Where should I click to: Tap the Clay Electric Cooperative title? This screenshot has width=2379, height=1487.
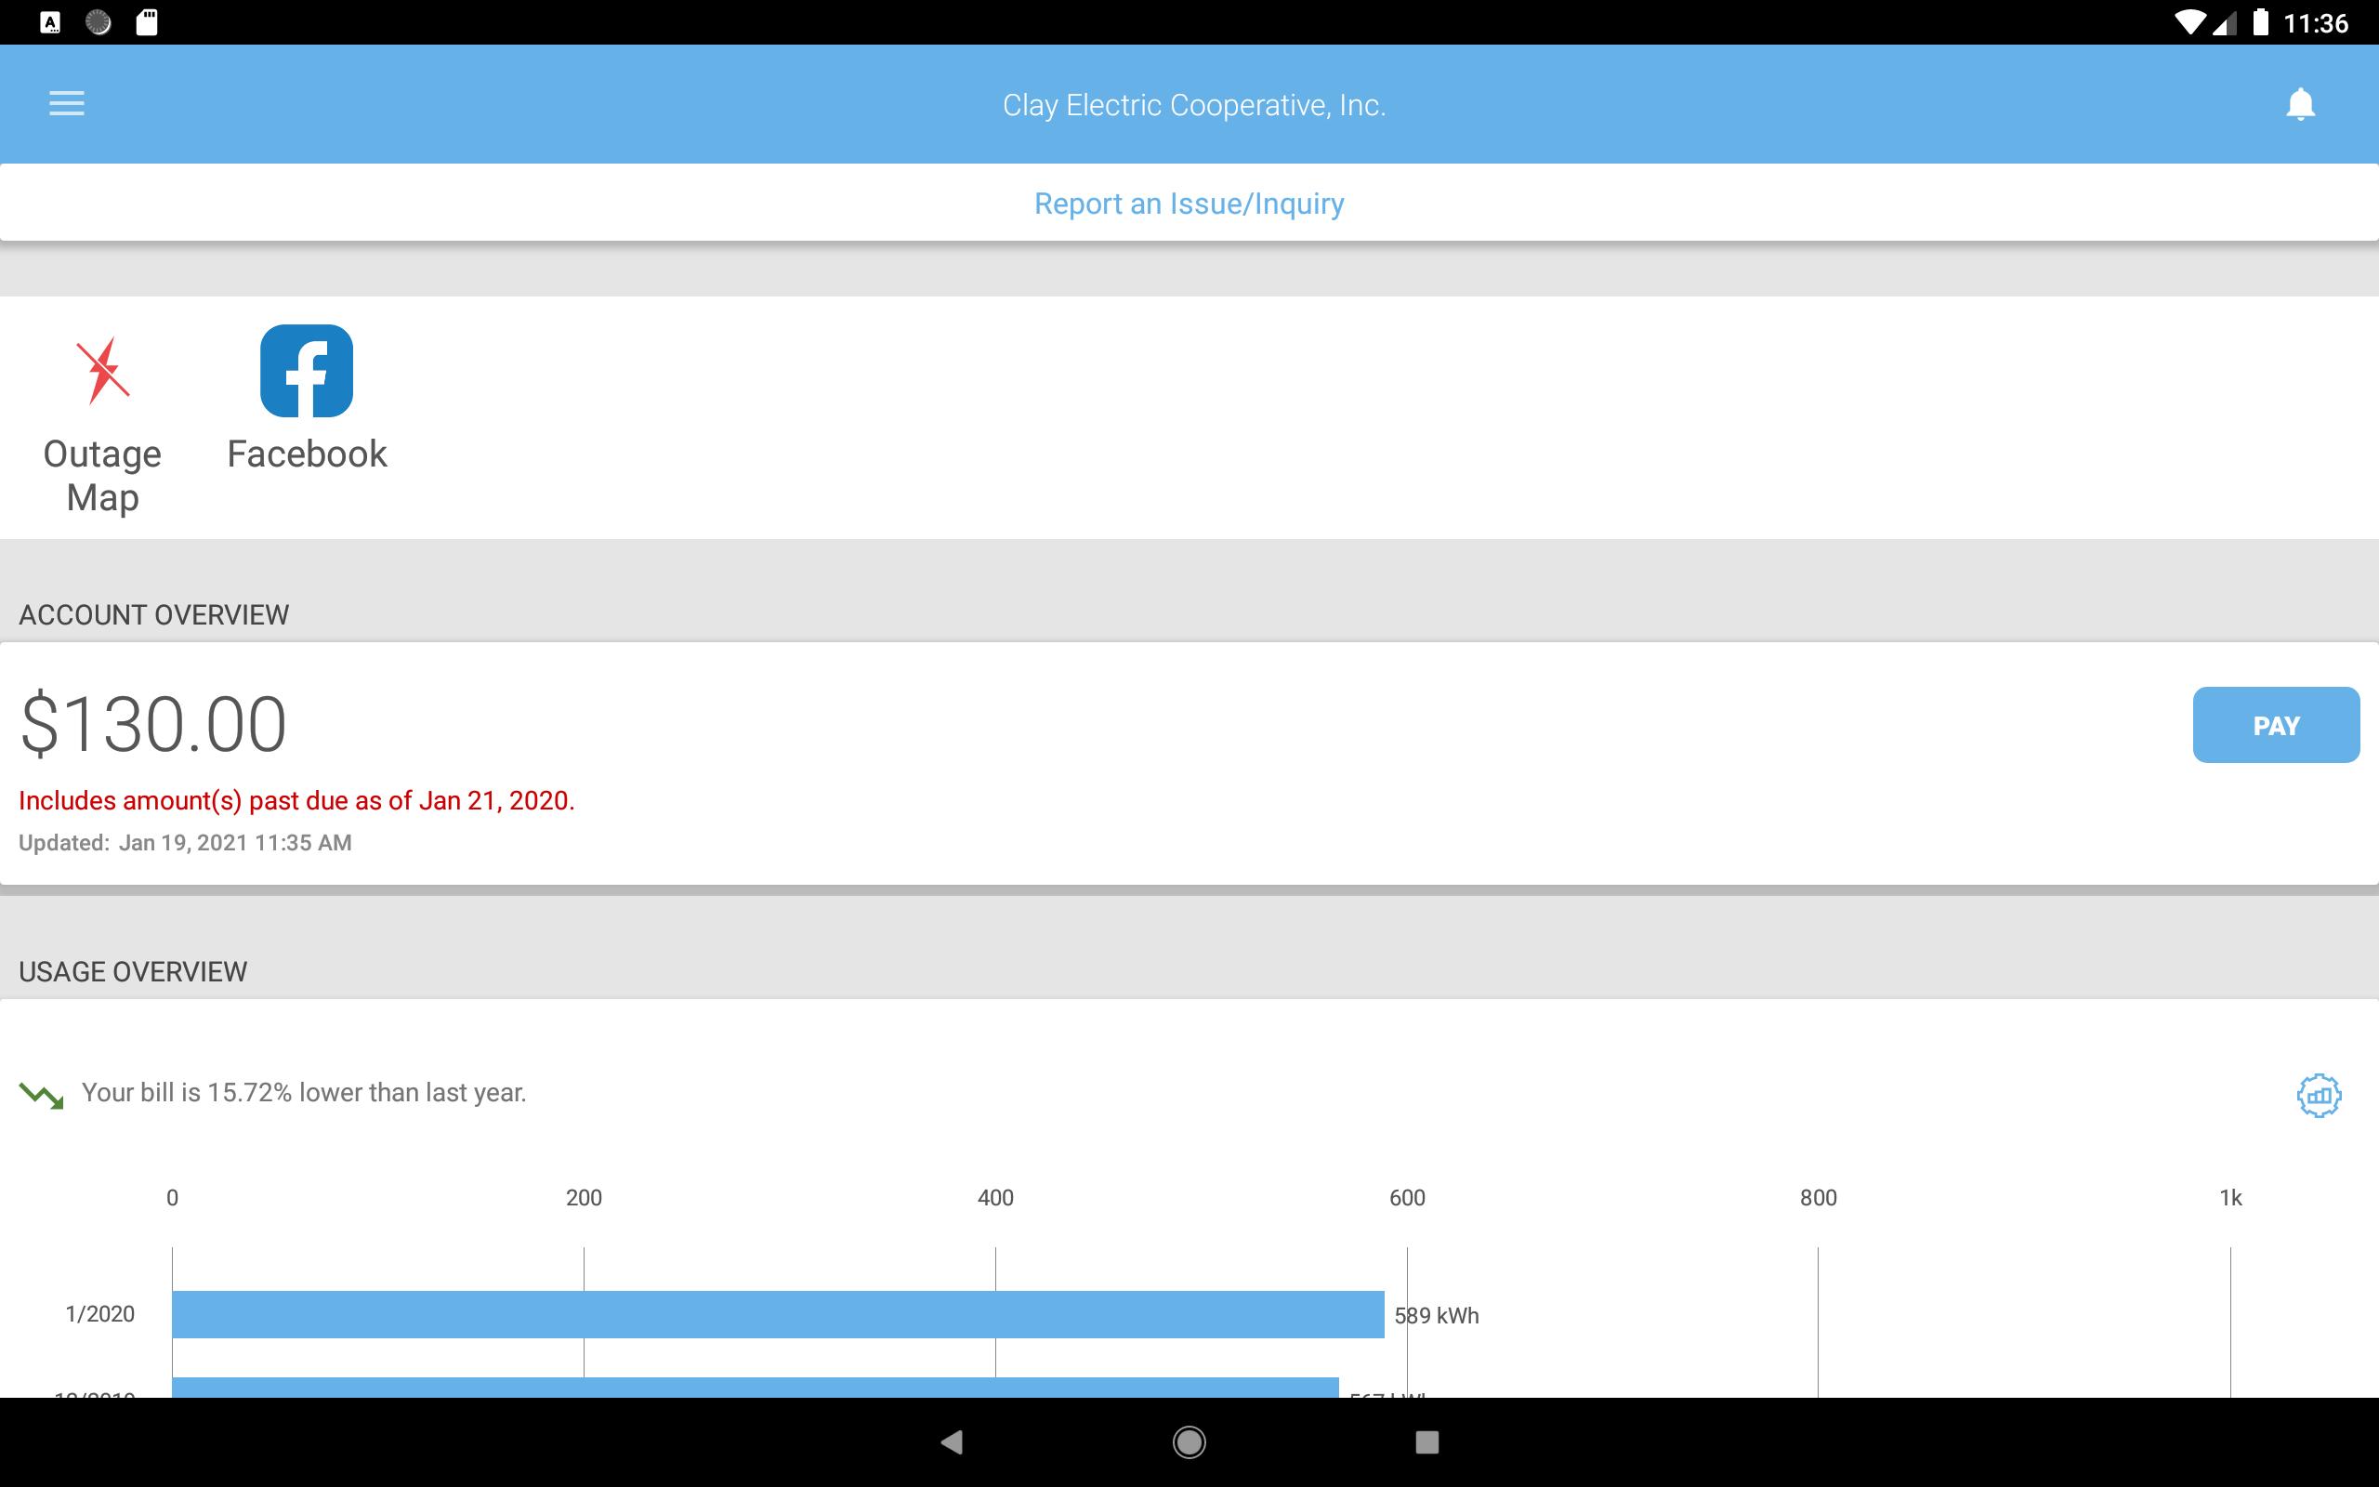tap(1193, 105)
